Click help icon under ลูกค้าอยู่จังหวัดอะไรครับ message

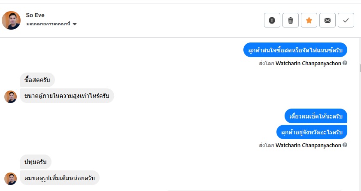345,145
